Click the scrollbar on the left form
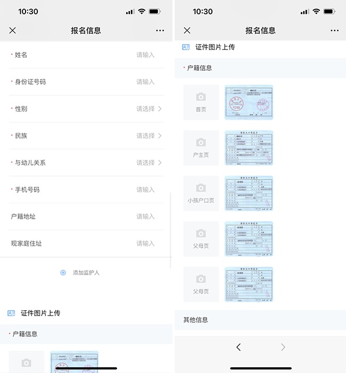346x373 pixels. pos(170,230)
